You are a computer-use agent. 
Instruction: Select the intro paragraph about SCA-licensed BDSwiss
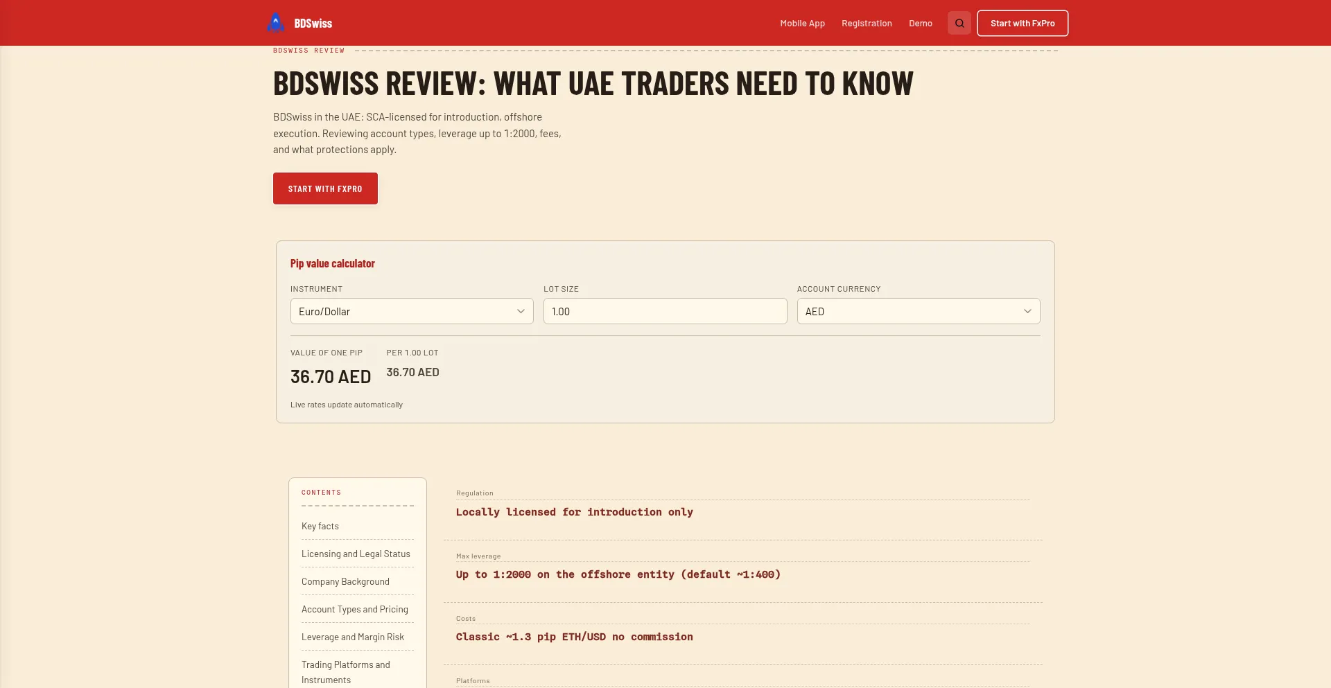coord(417,133)
